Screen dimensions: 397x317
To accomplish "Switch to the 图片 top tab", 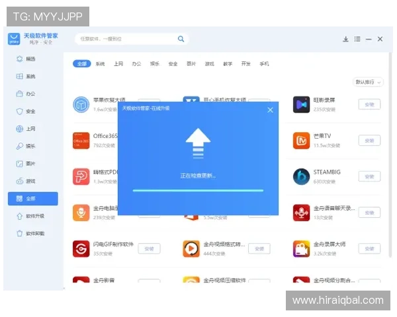I will coord(191,63).
